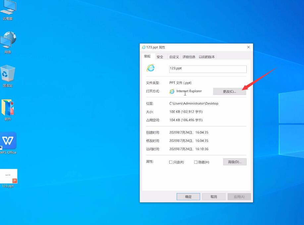Image resolution: width=304 pixels, height=225 pixels.
Task: Click the value 104 KB (106,496 字节)
Action: click(x=186, y=120)
